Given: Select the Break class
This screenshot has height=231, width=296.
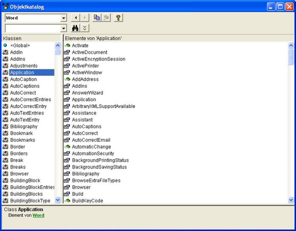Looking at the screenshot, I should [17, 160].
